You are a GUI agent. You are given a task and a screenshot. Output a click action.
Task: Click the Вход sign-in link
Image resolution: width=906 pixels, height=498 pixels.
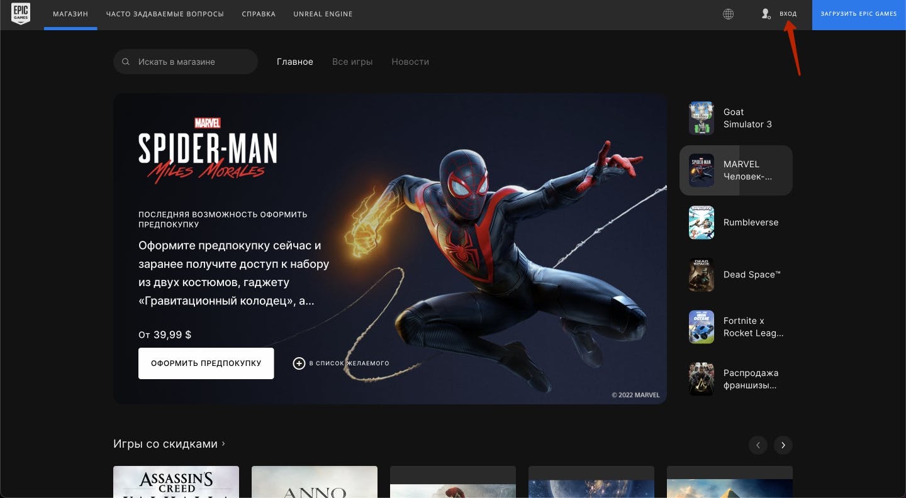(788, 14)
